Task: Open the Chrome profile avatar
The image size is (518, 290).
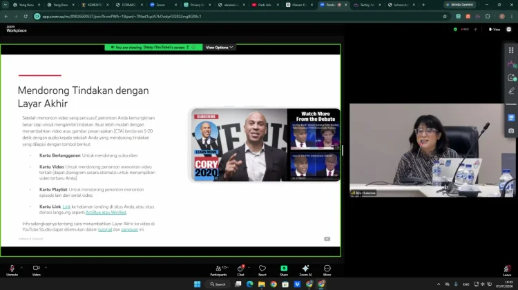Action: [502, 16]
